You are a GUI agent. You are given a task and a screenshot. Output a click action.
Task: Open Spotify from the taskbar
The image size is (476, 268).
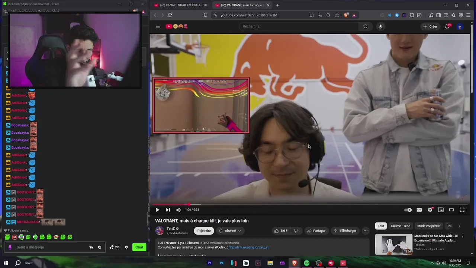click(306, 263)
